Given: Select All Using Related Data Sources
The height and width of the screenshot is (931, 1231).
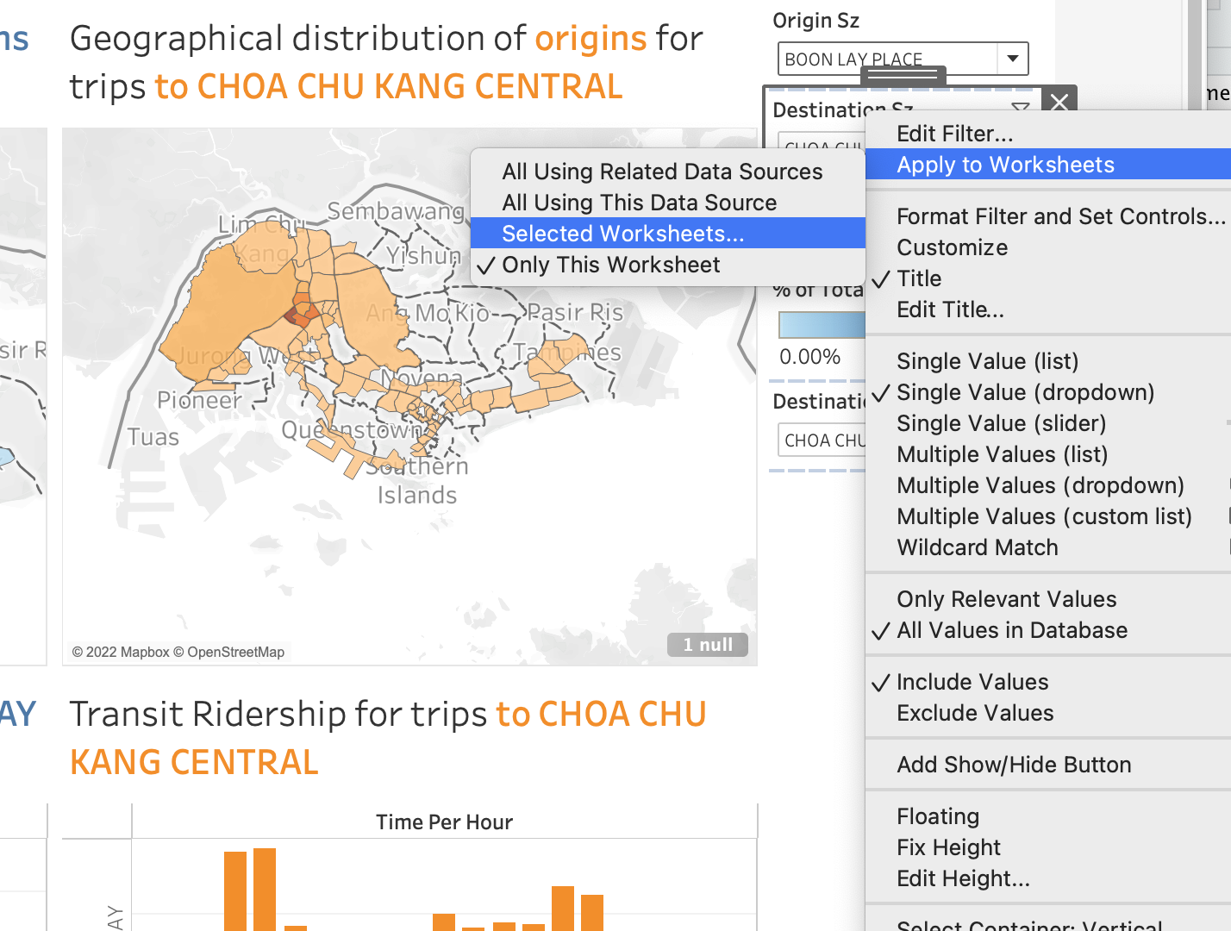Looking at the screenshot, I should tap(661, 172).
